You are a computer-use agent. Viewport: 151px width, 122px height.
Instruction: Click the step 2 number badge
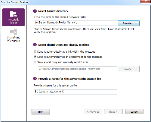(x=35, y=44)
